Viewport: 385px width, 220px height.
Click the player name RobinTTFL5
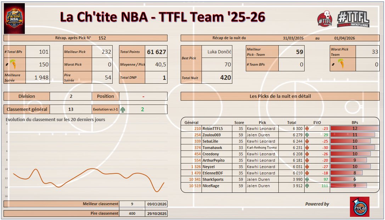[213, 129]
